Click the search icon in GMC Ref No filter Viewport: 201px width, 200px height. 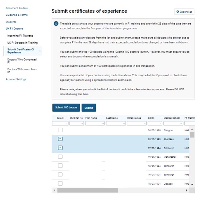tap(82, 123)
